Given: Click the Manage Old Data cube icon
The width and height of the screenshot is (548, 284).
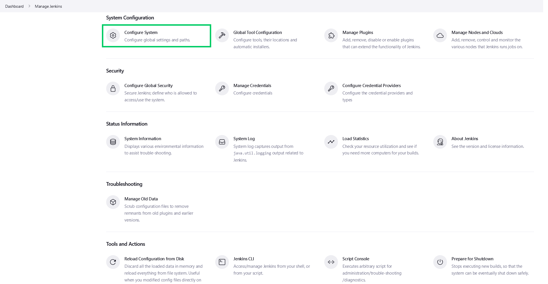Looking at the screenshot, I should coord(113,202).
